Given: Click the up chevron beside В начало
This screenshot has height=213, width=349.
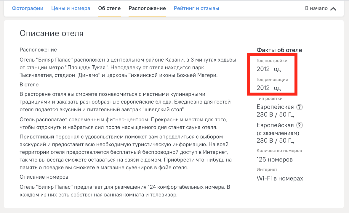Looking at the screenshot, I should click(x=333, y=9).
